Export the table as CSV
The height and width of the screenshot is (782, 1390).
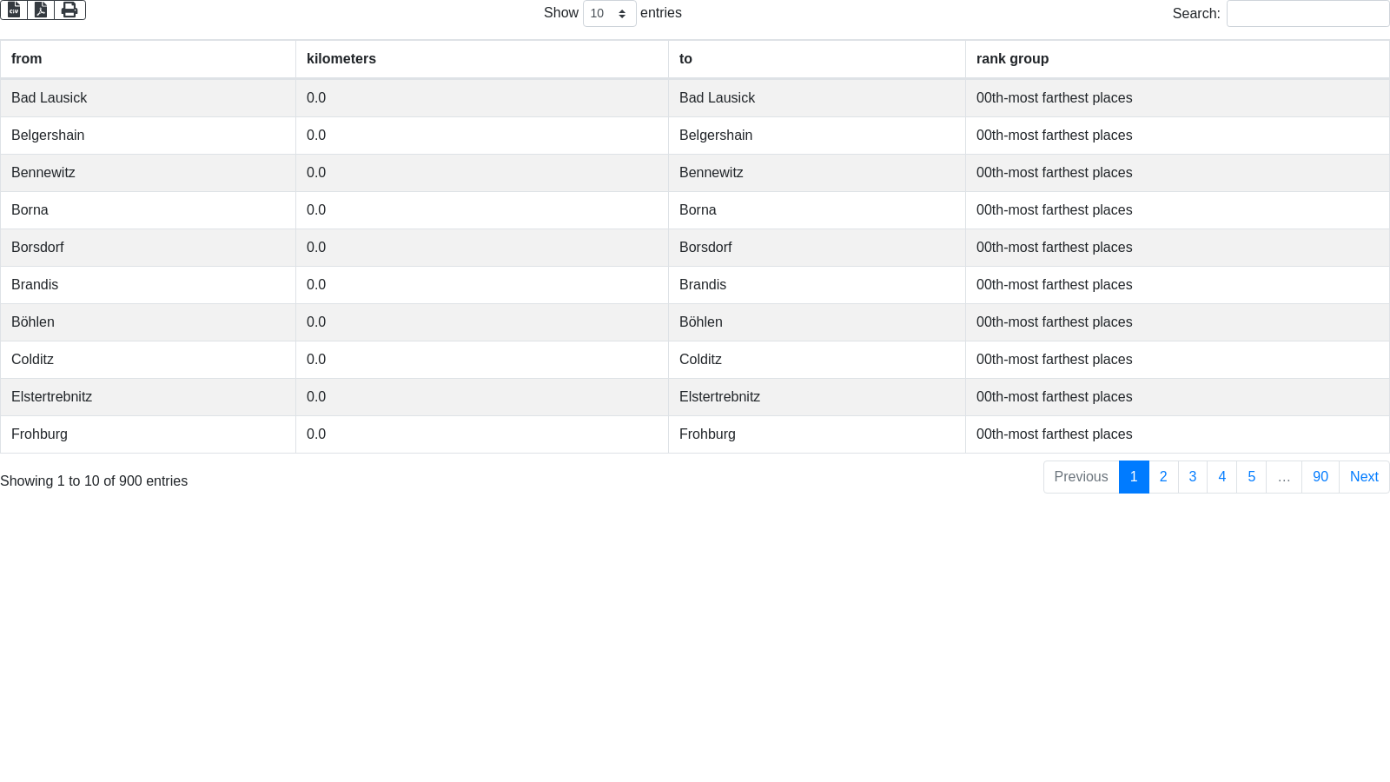click(x=14, y=10)
